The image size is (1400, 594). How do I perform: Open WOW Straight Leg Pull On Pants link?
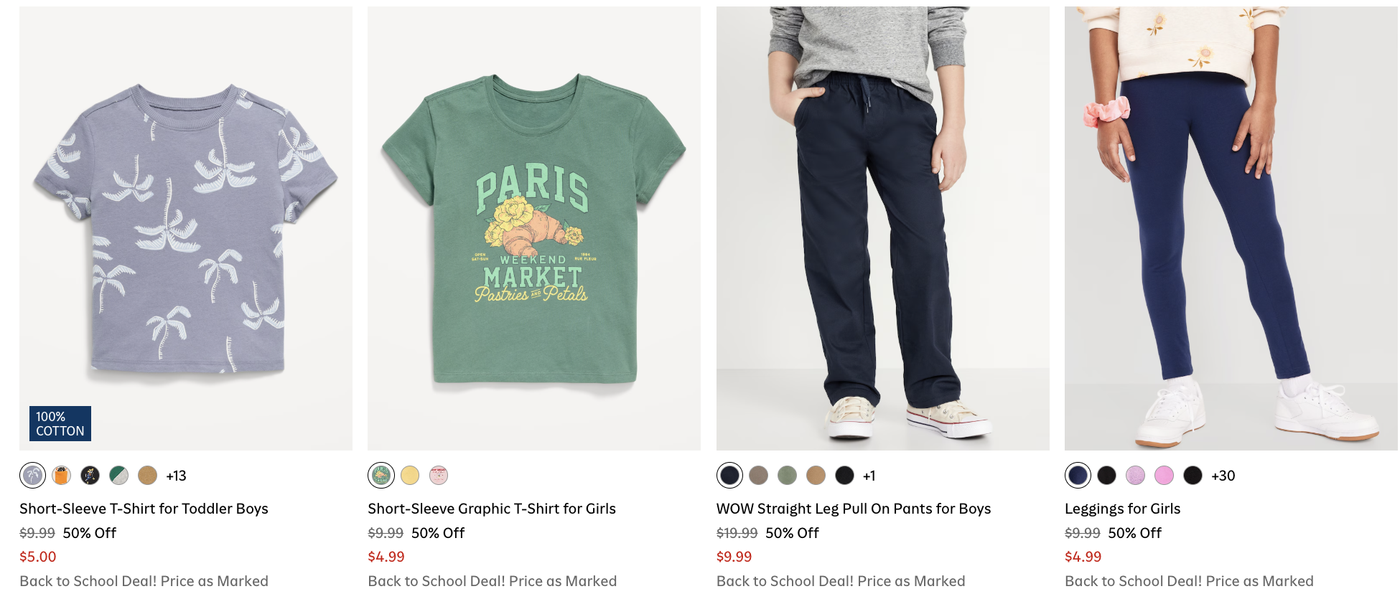pos(854,509)
